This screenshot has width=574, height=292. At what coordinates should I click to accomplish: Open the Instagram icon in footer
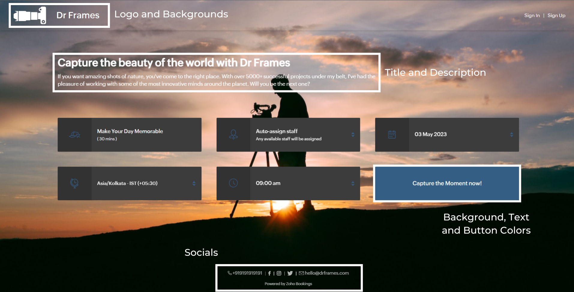[x=279, y=273]
